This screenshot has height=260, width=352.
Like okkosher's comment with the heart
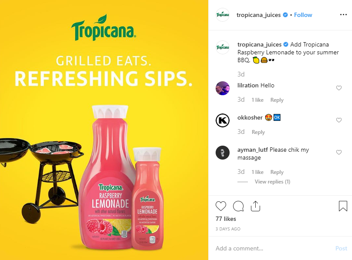pos(339,120)
